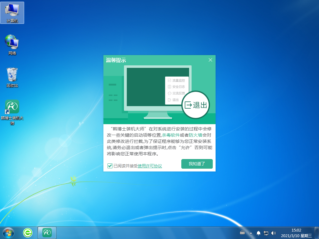The height and width of the screenshot is (239, 319).
Task: Uncheck the 已阅读并接受 license agreement checkbox
Action: pos(110,166)
